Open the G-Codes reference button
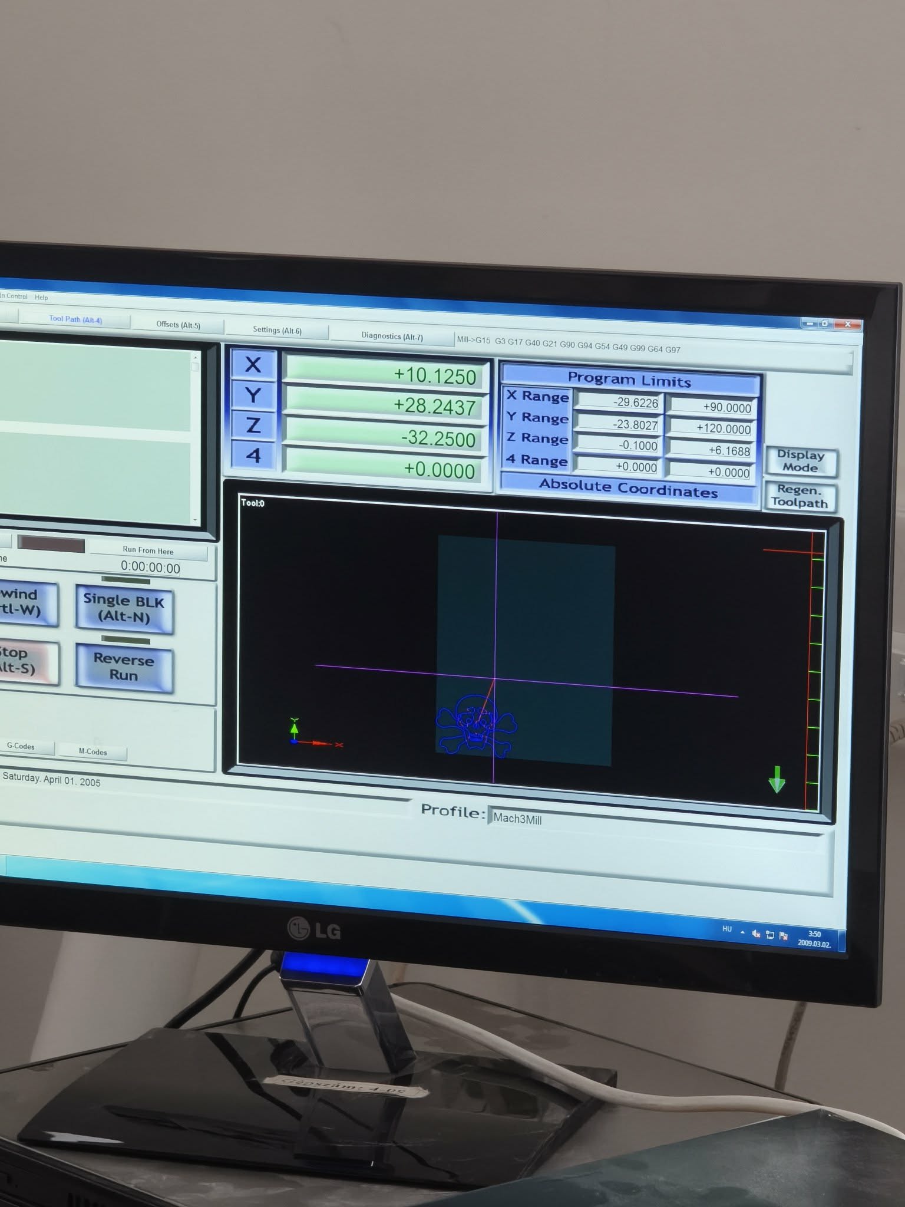905x1207 pixels. [26, 746]
